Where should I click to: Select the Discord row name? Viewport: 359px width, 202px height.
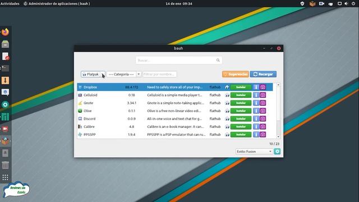click(x=90, y=119)
